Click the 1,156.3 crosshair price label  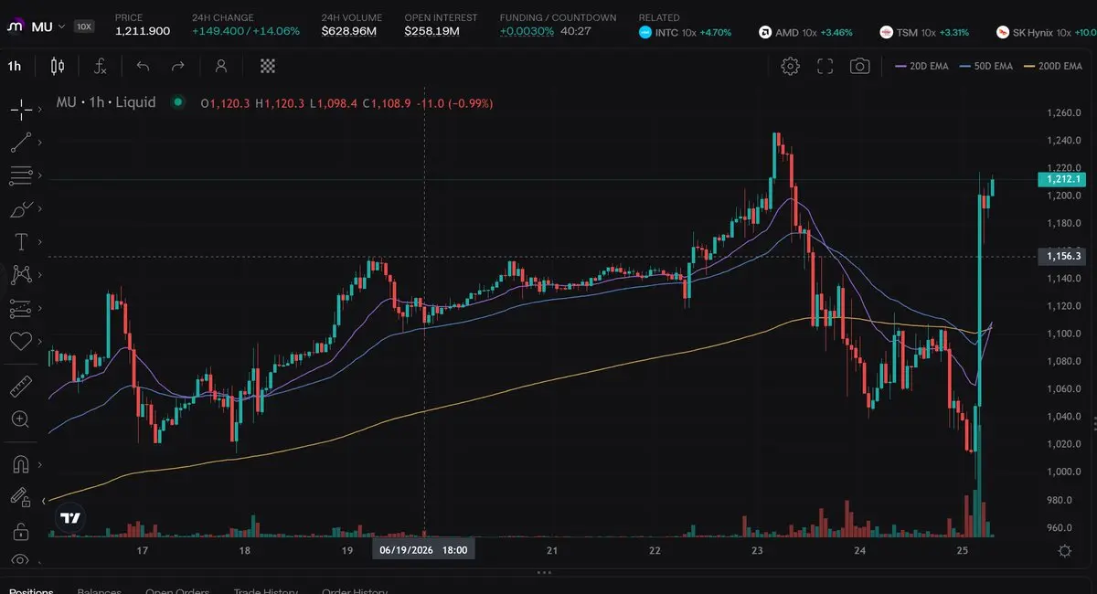tap(1061, 256)
